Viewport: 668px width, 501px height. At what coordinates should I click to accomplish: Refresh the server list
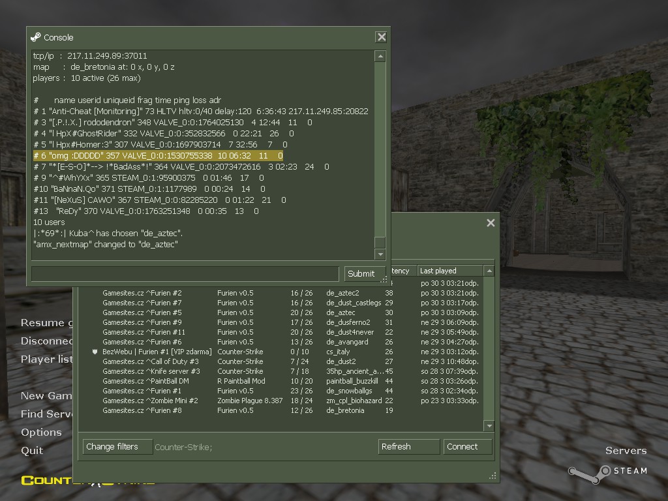click(x=408, y=447)
